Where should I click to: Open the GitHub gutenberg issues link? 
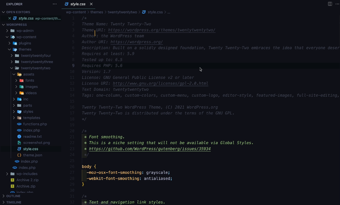pos(149,149)
